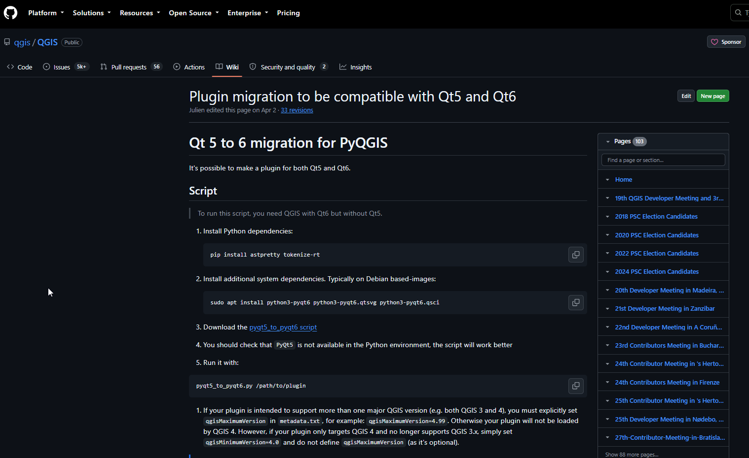Expand the Home page section arrow
The width and height of the screenshot is (749, 458).
(x=607, y=180)
